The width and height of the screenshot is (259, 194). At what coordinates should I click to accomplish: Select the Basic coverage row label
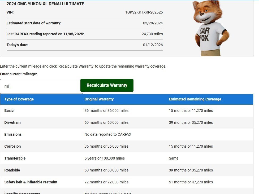coord(9,111)
